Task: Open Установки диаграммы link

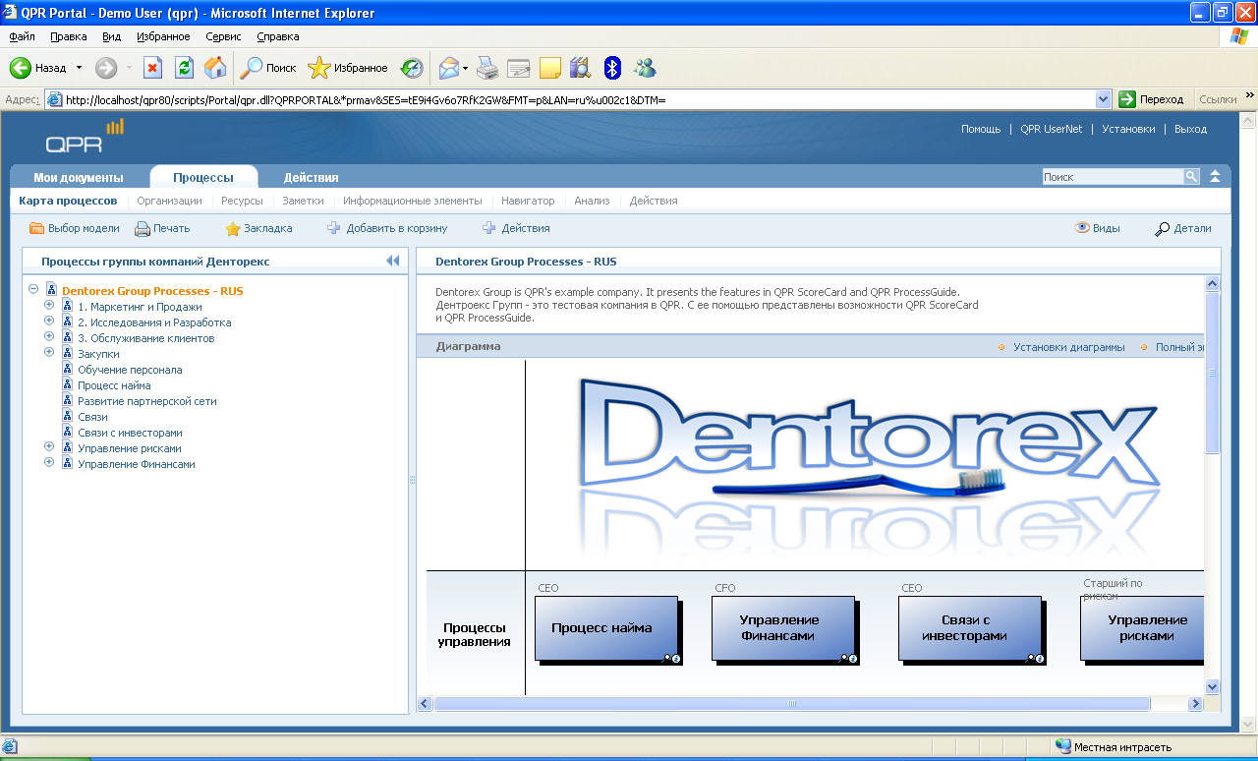Action: 1069,347
